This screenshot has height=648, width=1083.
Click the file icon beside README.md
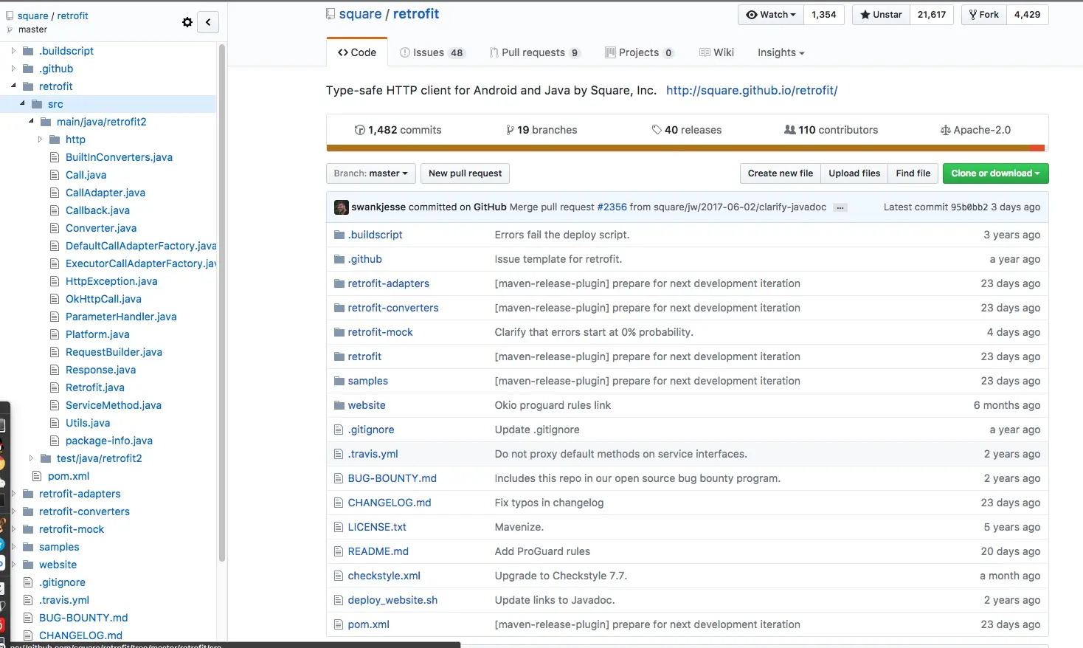pyautogui.click(x=339, y=551)
